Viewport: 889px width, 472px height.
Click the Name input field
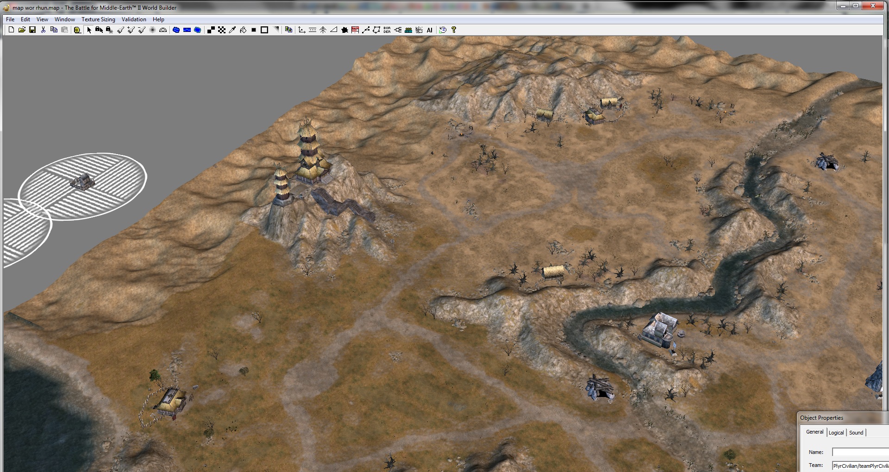pyautogui.click(x=860, y=452)
